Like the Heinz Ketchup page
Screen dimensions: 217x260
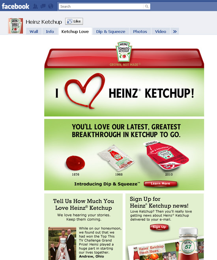click(x=74, y=21)
